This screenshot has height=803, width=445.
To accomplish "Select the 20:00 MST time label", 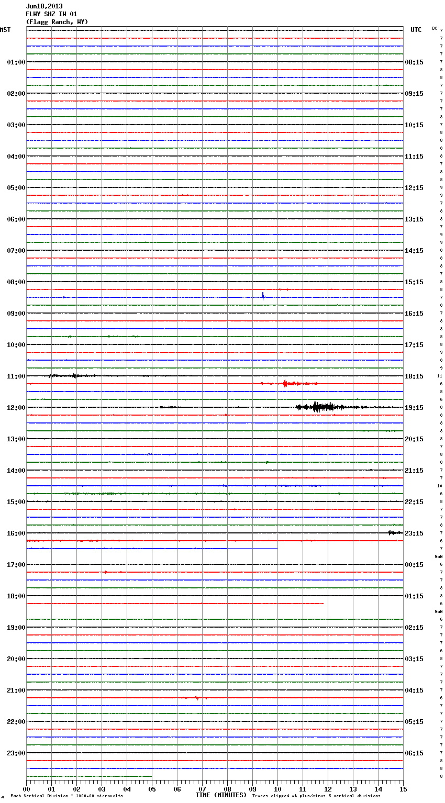I will [16, 659].
